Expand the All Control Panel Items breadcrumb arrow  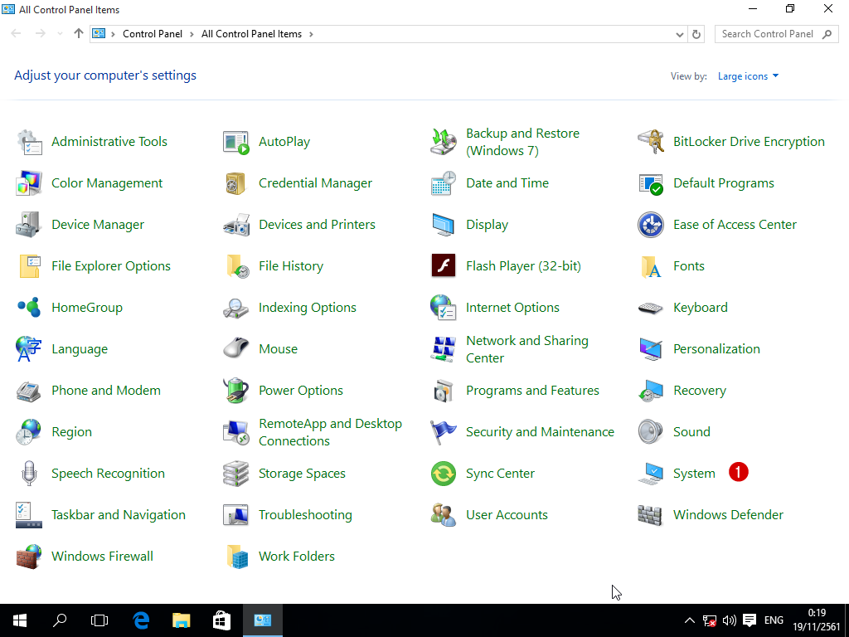point(311,34)
